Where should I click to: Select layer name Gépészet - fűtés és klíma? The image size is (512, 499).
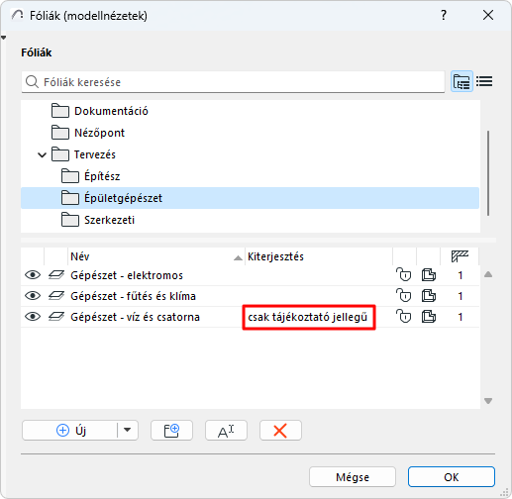pyautogui.click(x=133, y=296)
